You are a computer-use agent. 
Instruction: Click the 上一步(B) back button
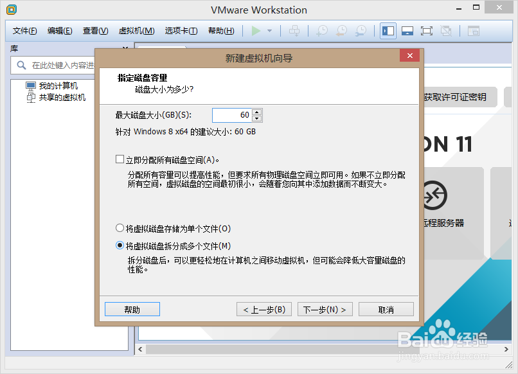point(264,309)
